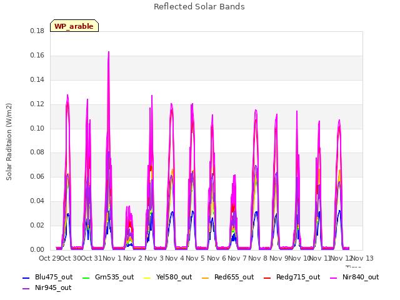Click the Nov 13 x-axis date label

tap(362, 258)
